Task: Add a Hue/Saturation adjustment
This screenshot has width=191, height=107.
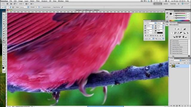Action: (175, 33)
